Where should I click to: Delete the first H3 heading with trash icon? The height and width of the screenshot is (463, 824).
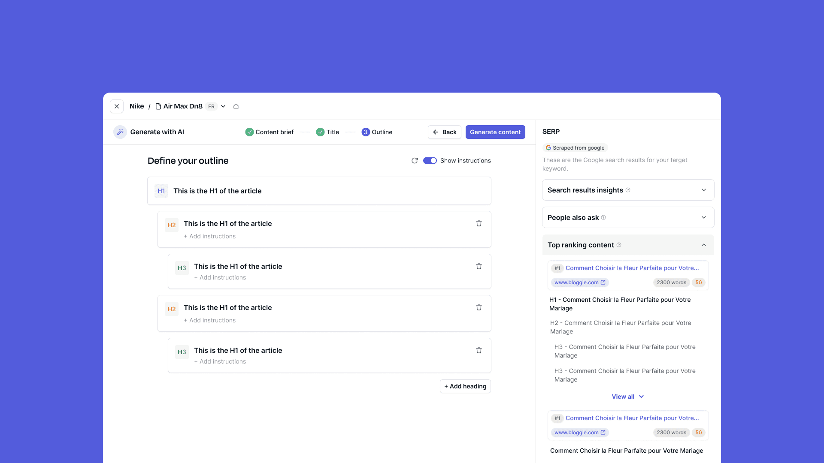pyautogui.click(x=479, y=266)
